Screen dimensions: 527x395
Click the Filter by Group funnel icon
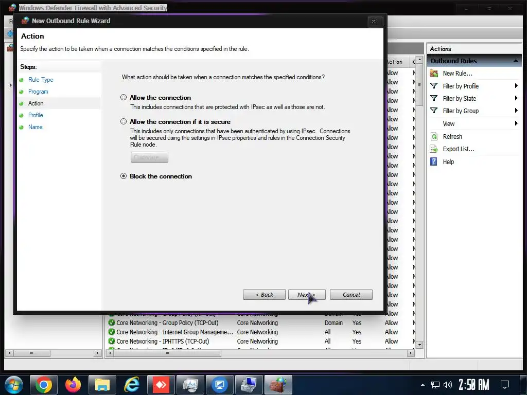coord(434,111)
